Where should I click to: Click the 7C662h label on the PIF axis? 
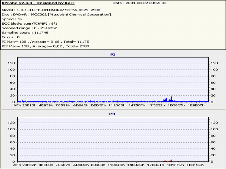63,165
